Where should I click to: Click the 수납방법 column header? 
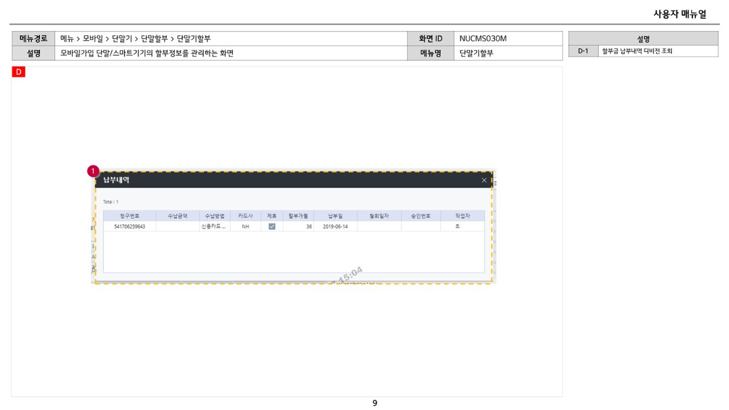point(215,216)
